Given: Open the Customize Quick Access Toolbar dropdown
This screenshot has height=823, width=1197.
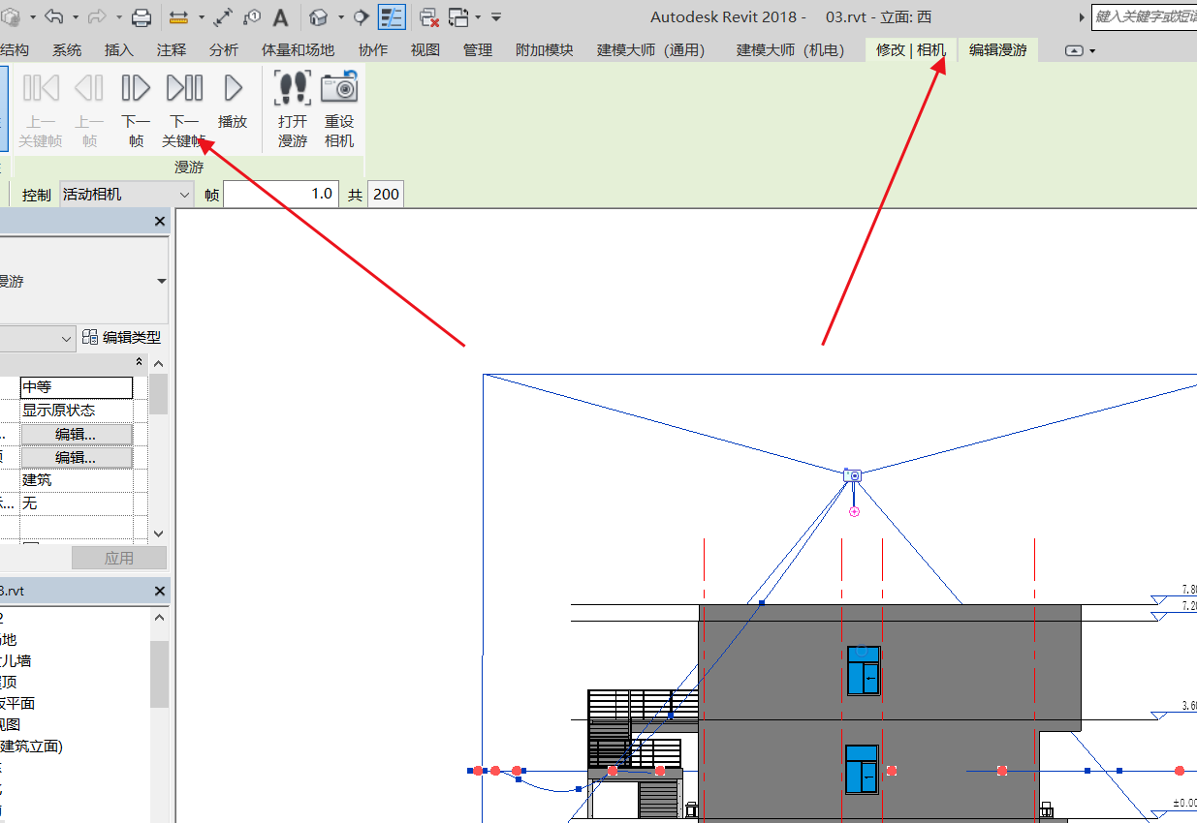Looking at the screenshot, I should pyautogui.click(x=496, y=17).
